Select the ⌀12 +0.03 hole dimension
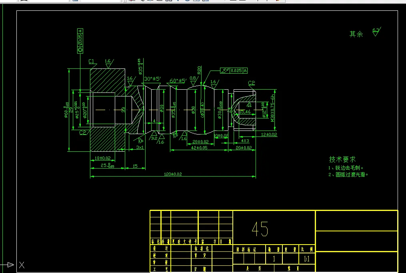This screenshot has height=273, width=406. coord(264,110)
